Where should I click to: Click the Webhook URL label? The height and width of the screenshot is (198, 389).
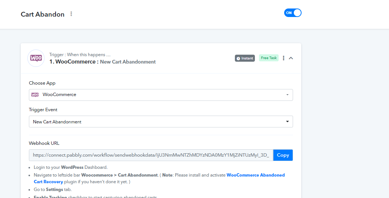44,143
